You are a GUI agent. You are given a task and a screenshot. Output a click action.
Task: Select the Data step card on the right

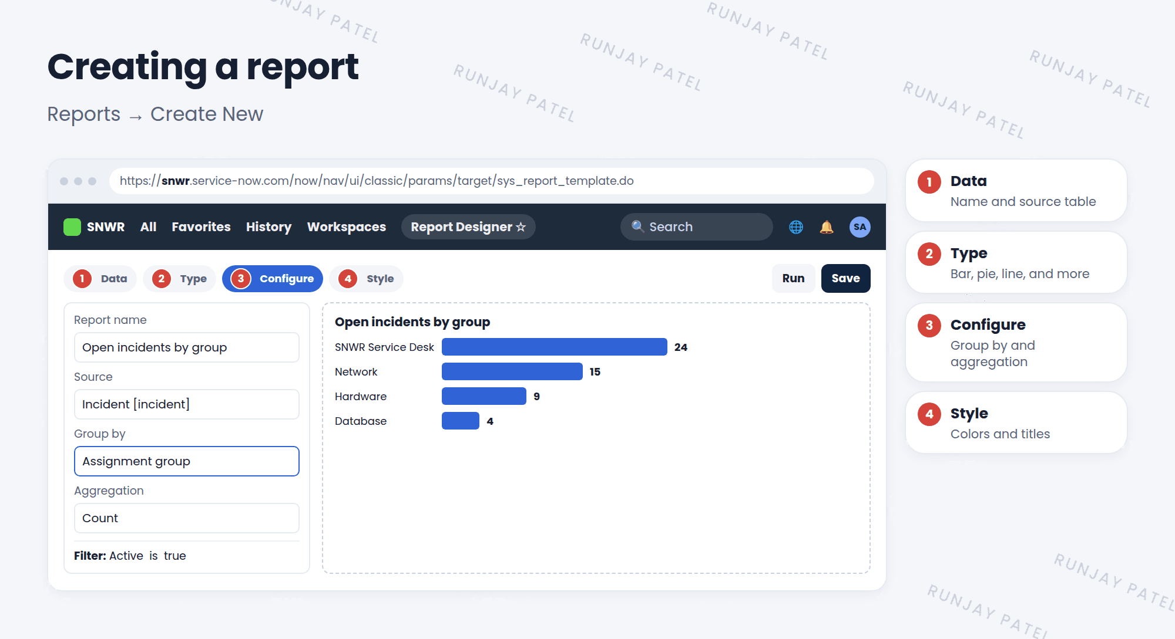coord(1016,191)
